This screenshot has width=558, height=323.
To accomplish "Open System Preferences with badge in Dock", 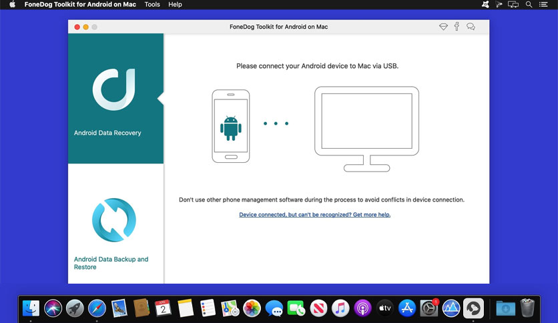I will 429,308.
